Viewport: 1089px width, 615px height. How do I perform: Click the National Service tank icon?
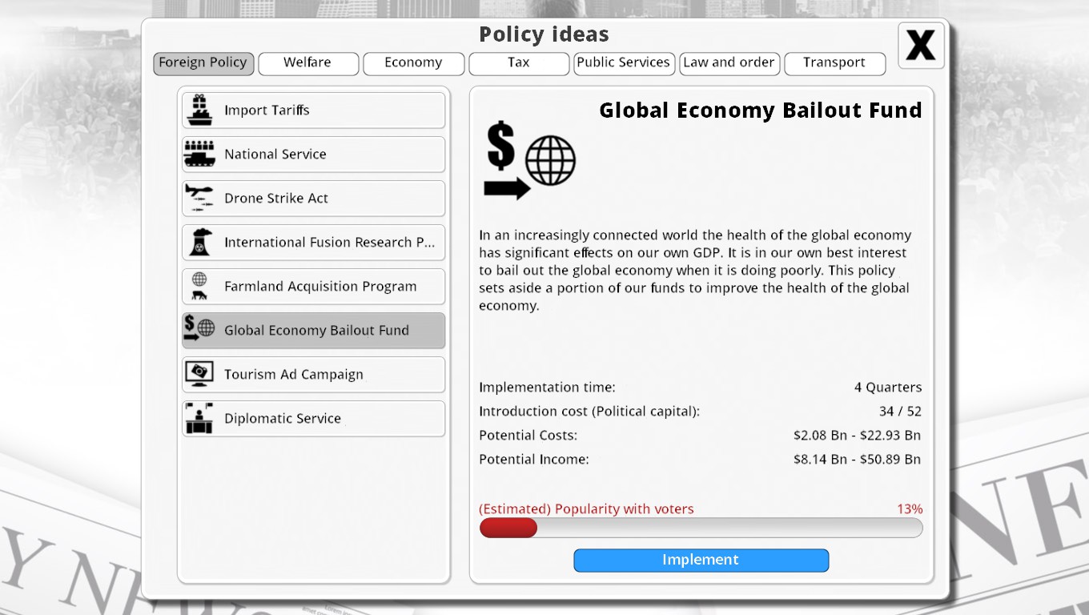(x=199, y=154)
